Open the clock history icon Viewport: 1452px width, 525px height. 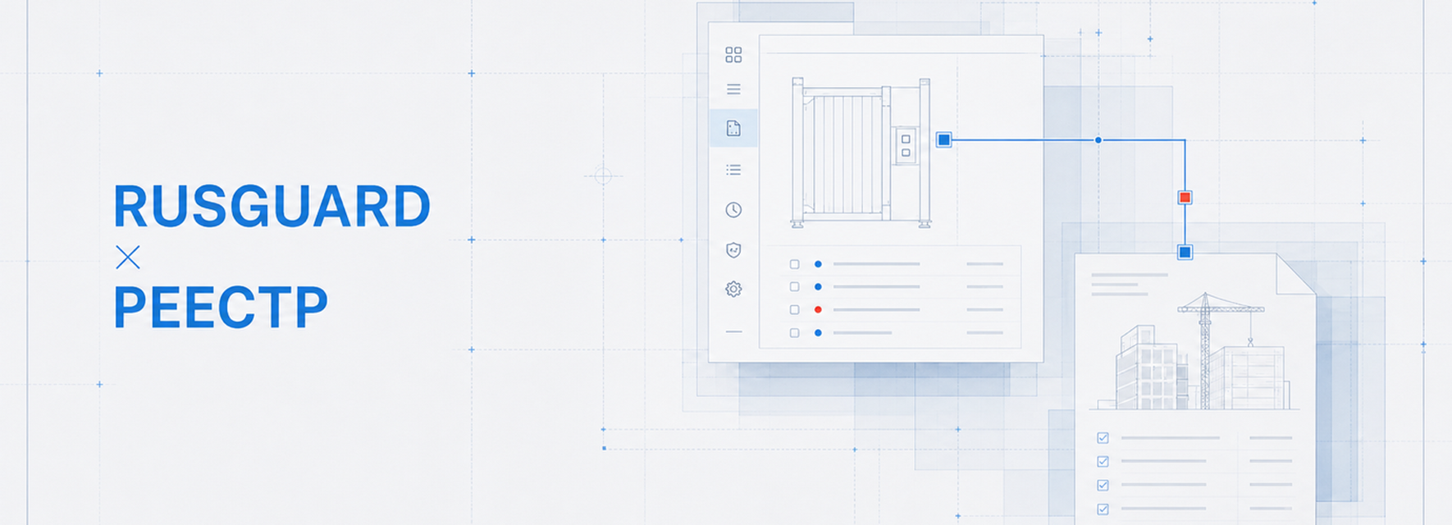(733, 210)
